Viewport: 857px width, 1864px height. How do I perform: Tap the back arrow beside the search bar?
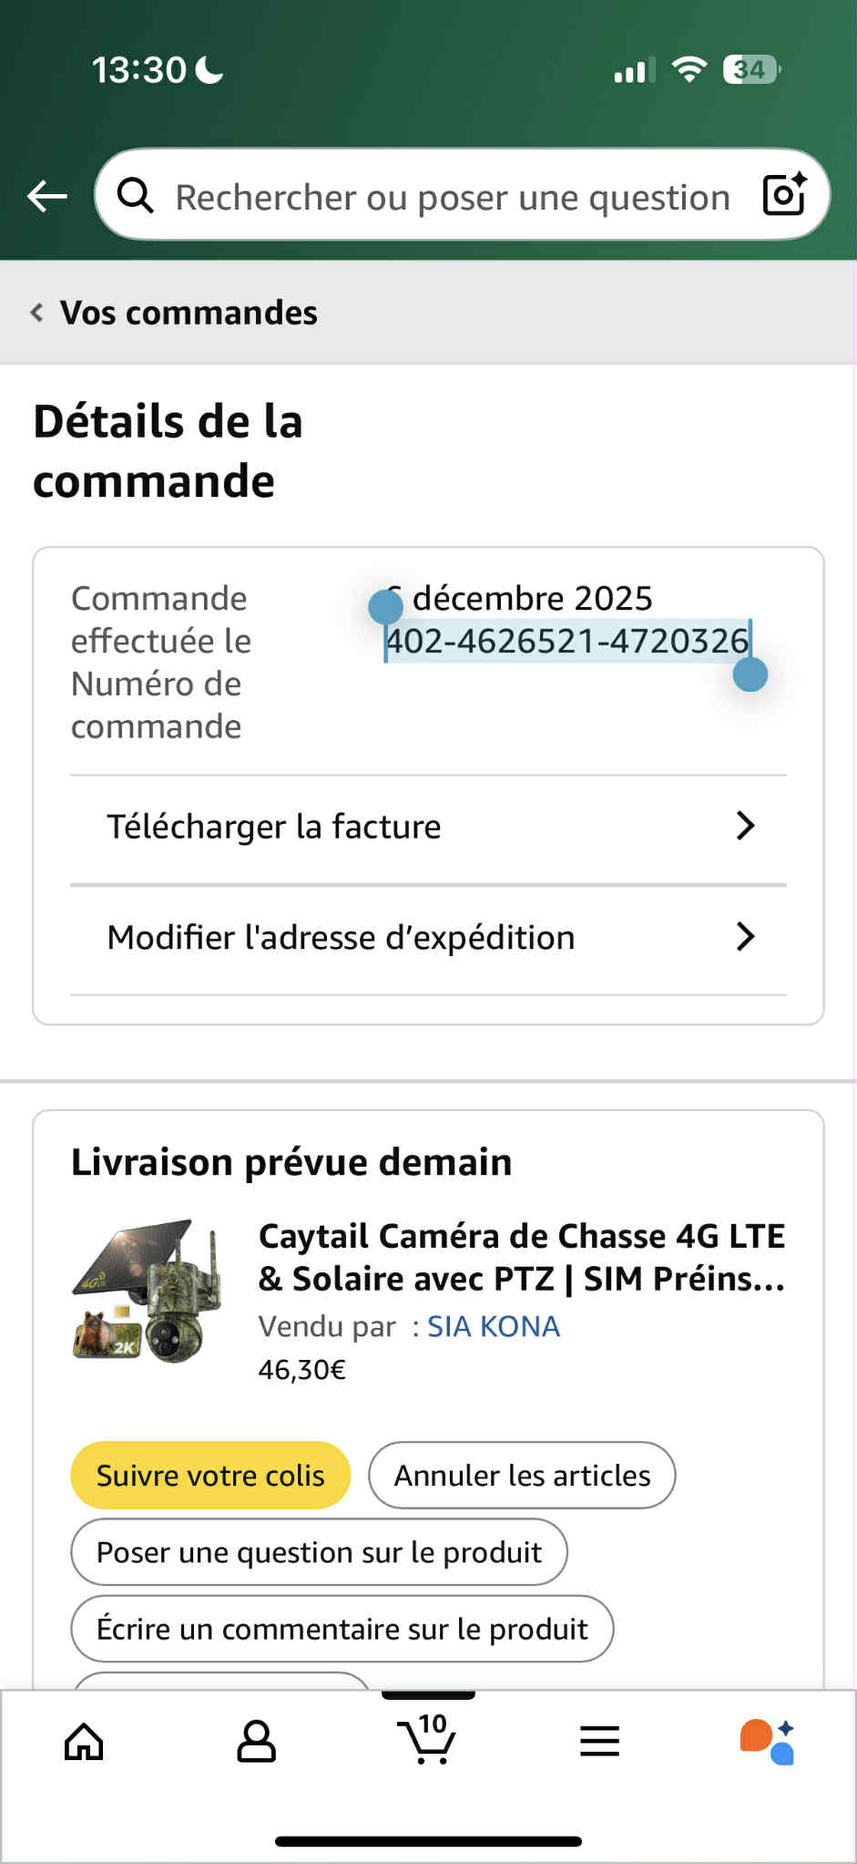(47, 195)
